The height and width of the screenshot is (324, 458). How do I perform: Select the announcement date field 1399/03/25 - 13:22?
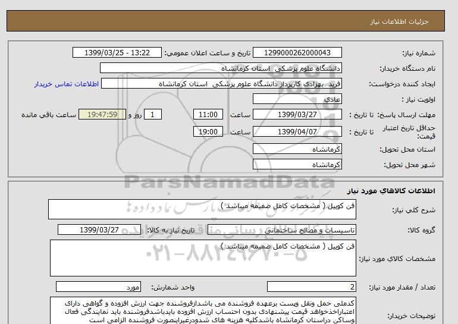pos(117,52)
